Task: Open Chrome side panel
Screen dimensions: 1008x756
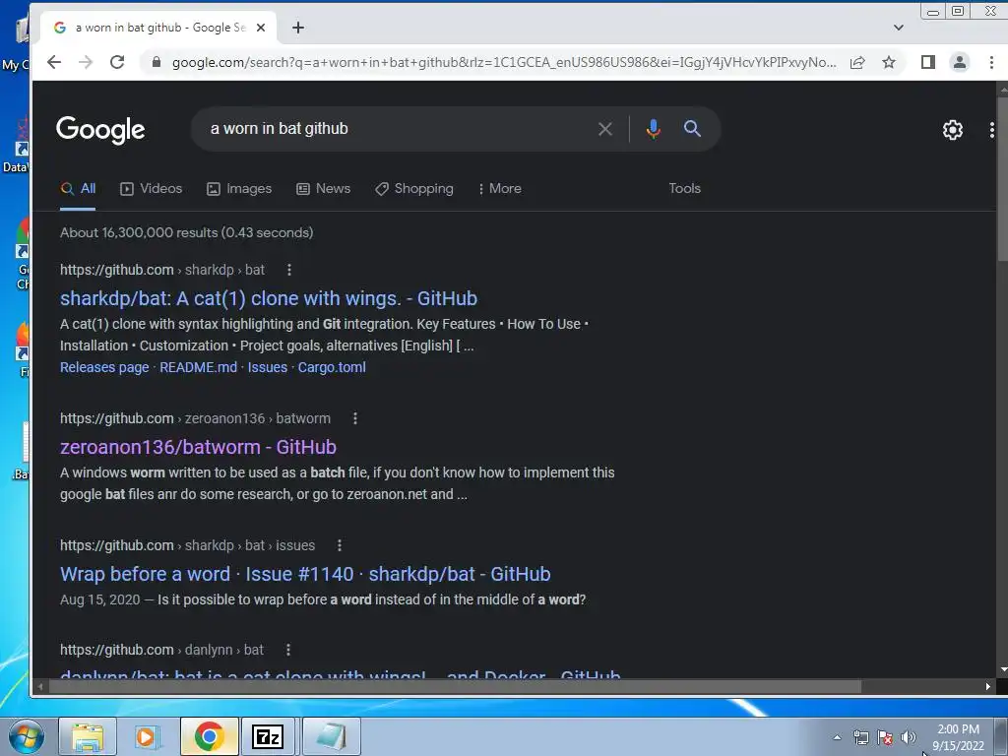Action: point(927,62)
